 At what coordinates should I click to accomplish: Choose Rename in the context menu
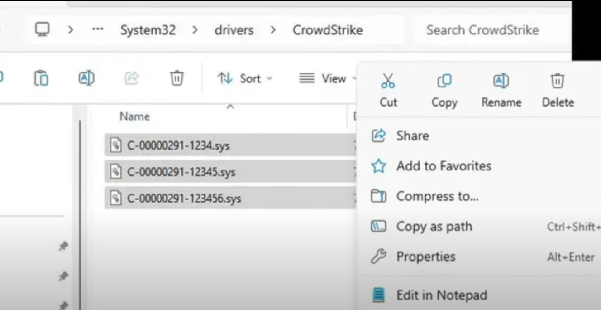501,90
